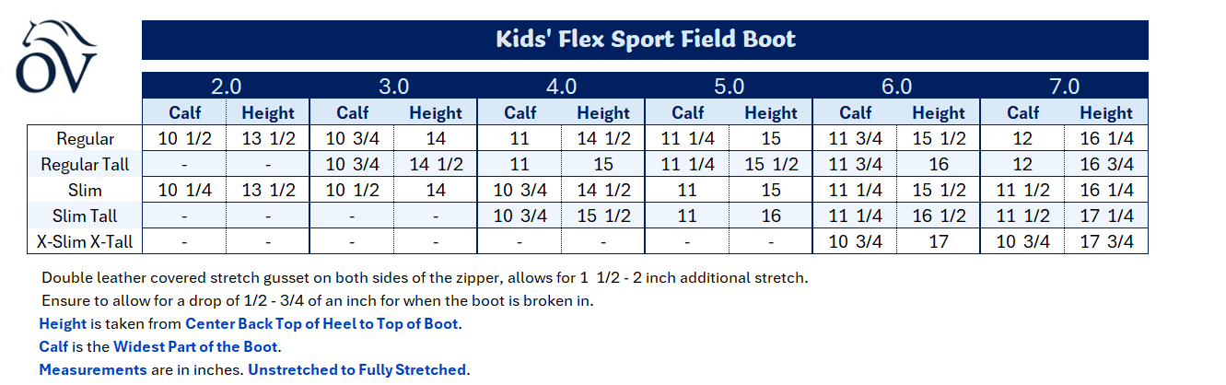
Task: Select the 2.0 size column header
Action: (x=226, y=87)
